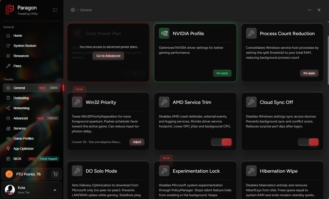The height and width of the screenshot is (199, 329).
Task: Click the Home house icon
Action: click(x=8, y=36)
